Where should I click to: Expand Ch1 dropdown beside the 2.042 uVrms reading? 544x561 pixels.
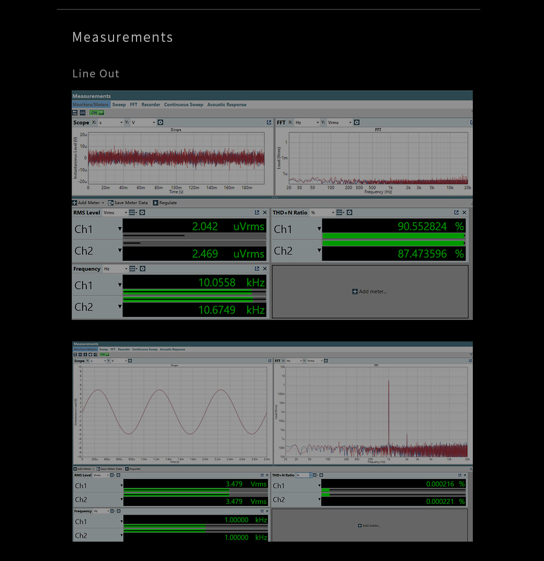click(x=119, y=228)
